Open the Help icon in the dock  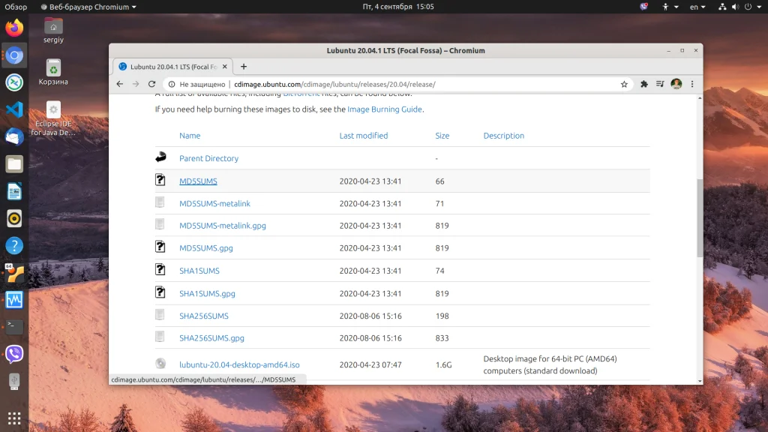14,245
